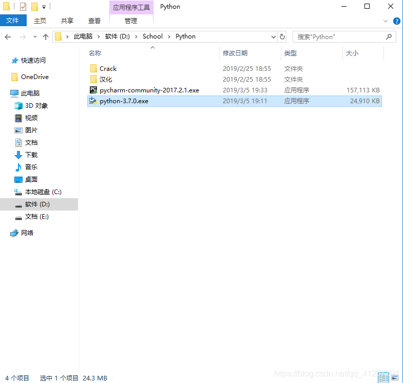
Task: Expand the chevron after 软件 (D:) in path
Action: (x=136, y=37)
